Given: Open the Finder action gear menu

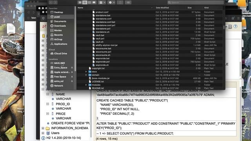Looking at the screenshot, I should [111, 2].
